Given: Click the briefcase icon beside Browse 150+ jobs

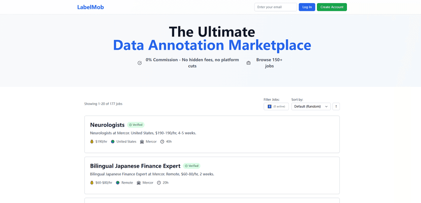Looking at the screenshot, I should point(249,63).
